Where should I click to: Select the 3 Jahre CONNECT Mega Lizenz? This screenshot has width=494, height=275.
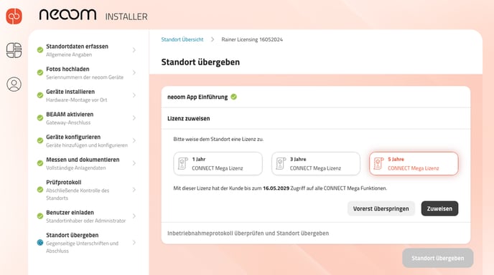(316, 164)
